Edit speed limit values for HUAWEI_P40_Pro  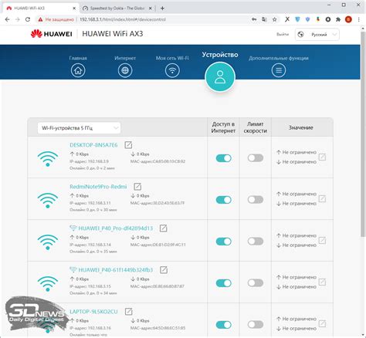pyautogui.click(x=322, y=240)
